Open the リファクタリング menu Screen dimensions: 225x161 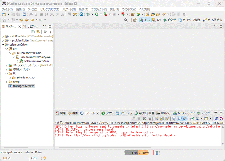click(x=50, y=9)
